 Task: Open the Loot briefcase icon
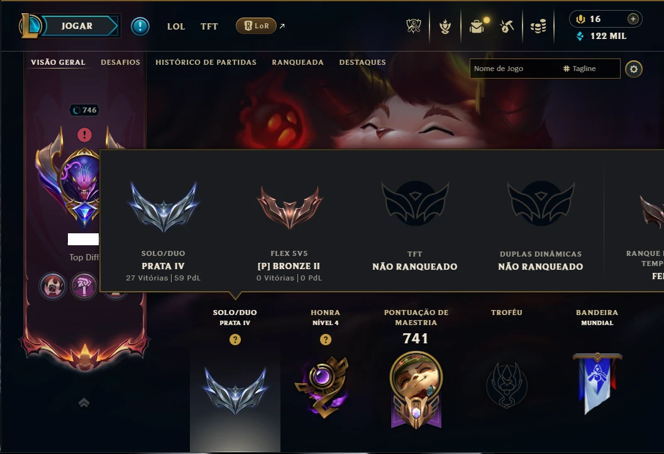(x=477, y=26)
